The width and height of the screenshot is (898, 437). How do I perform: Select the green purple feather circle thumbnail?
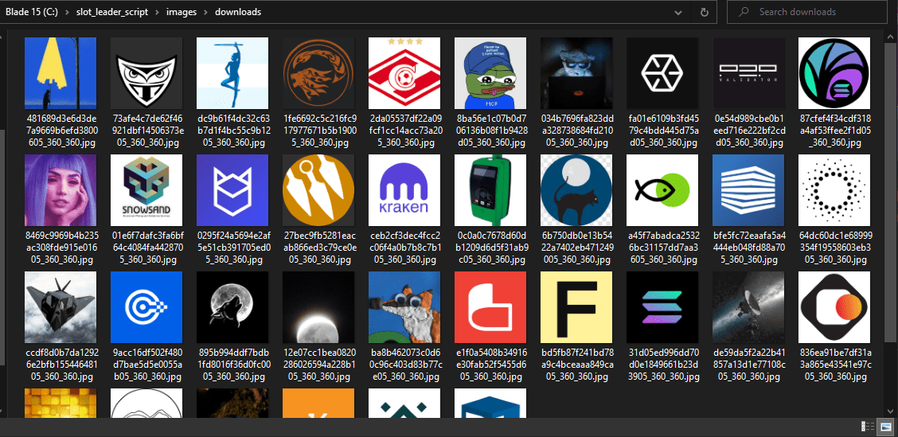[x=834, y=72]
